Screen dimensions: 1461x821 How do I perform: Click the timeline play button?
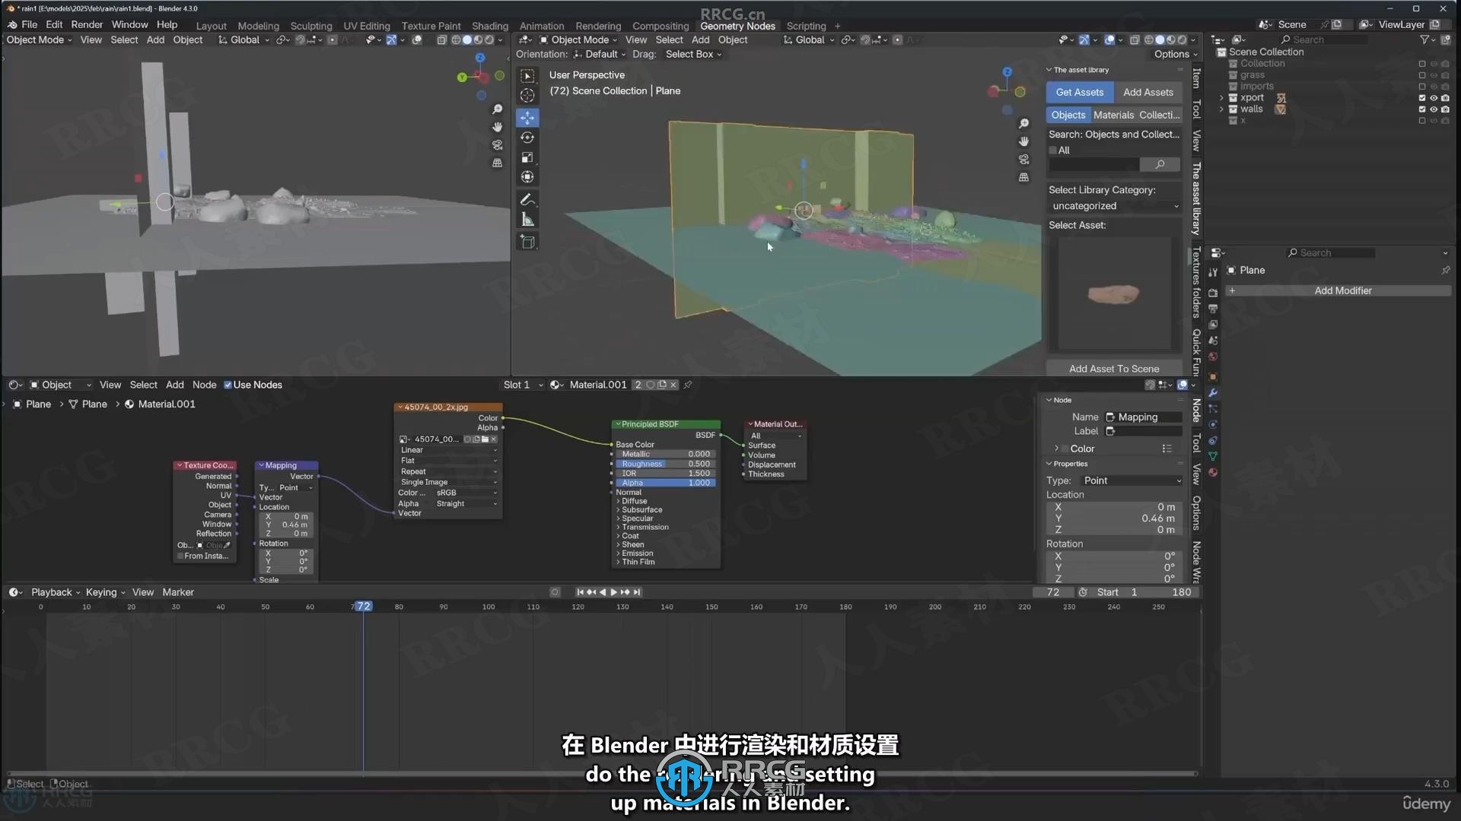613,592
